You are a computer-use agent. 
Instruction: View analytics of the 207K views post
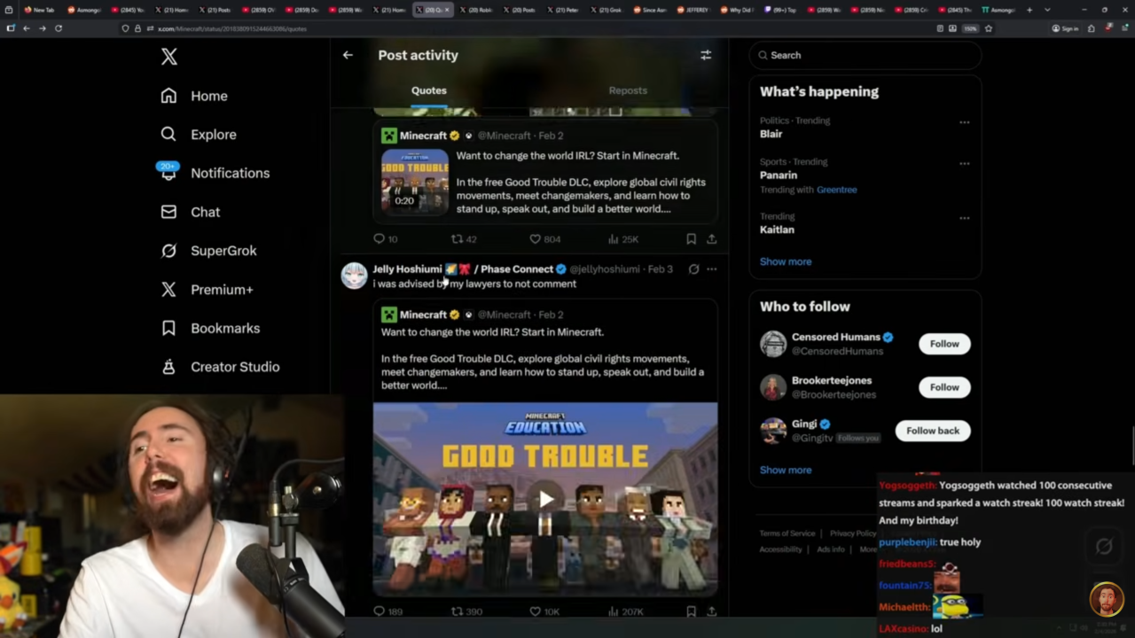point(625,611)
